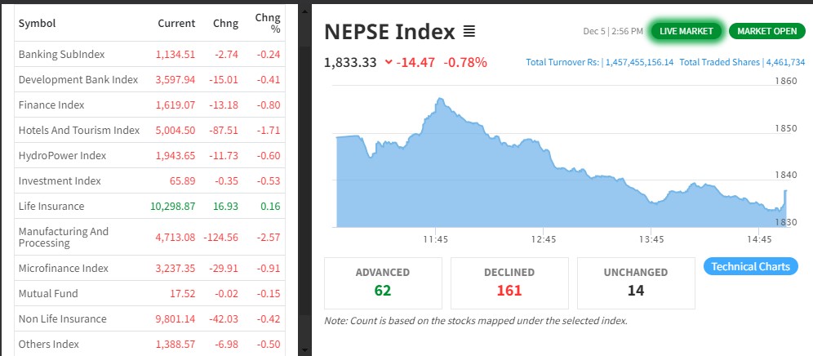813x356 pixels.
Task: Open Technical Charts
Action: [x=750, y=266]
